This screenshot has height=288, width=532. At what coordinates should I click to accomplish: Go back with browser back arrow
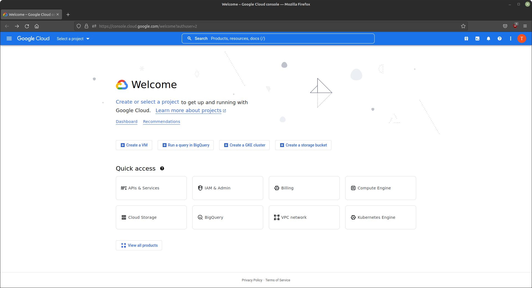pos(7,26)
